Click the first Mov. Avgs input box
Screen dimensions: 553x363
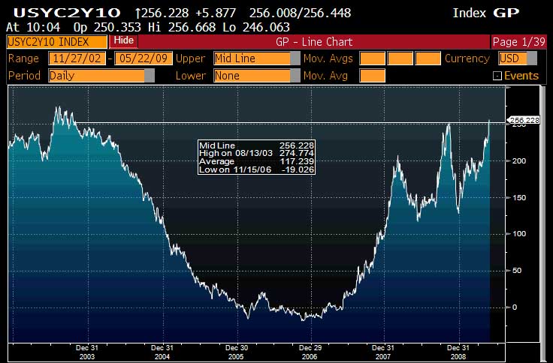click(x=372, y=58)
